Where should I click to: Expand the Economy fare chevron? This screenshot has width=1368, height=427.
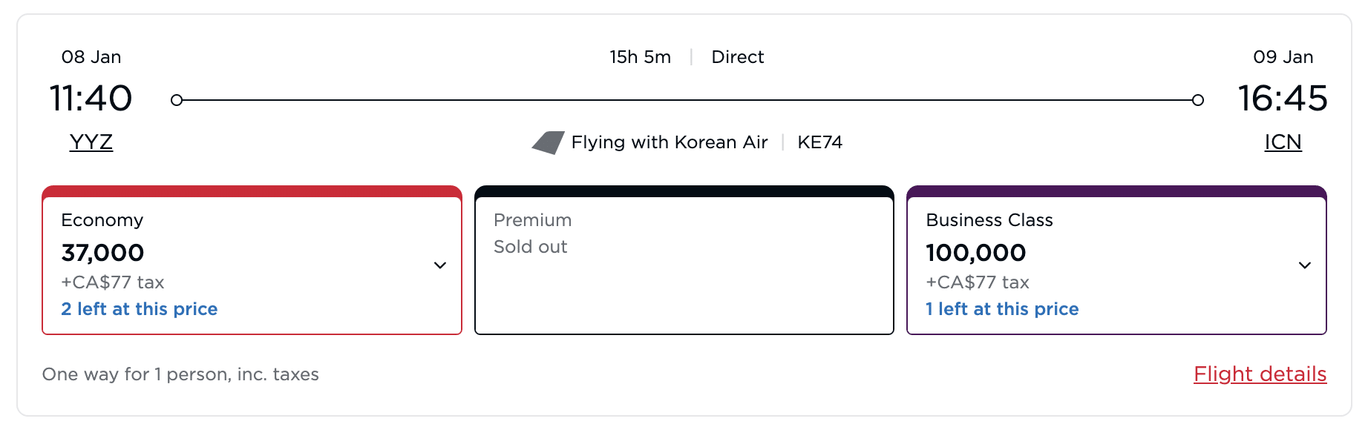pos(440,265)
